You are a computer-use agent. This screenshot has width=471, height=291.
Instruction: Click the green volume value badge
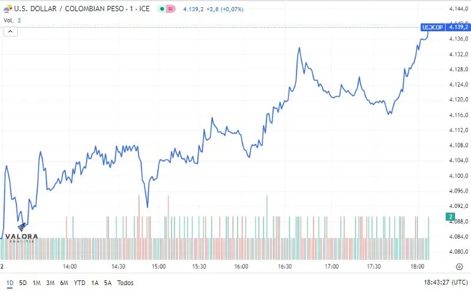(x=450, y=217)
